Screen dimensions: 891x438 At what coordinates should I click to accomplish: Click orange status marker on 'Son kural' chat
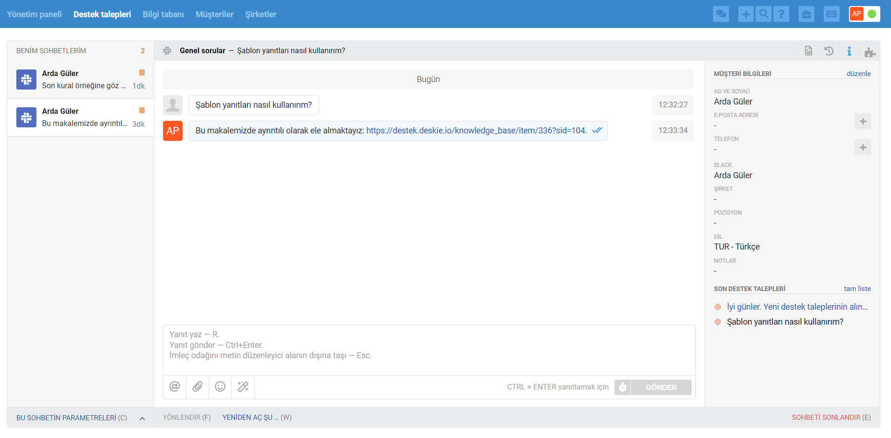pos(142,72)
